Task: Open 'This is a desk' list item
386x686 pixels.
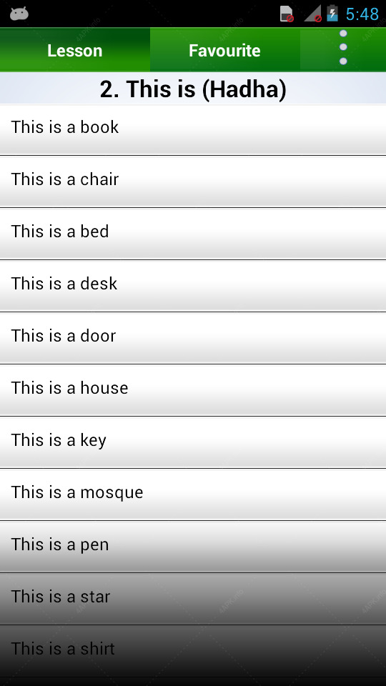Action: [x=193, y=286]
